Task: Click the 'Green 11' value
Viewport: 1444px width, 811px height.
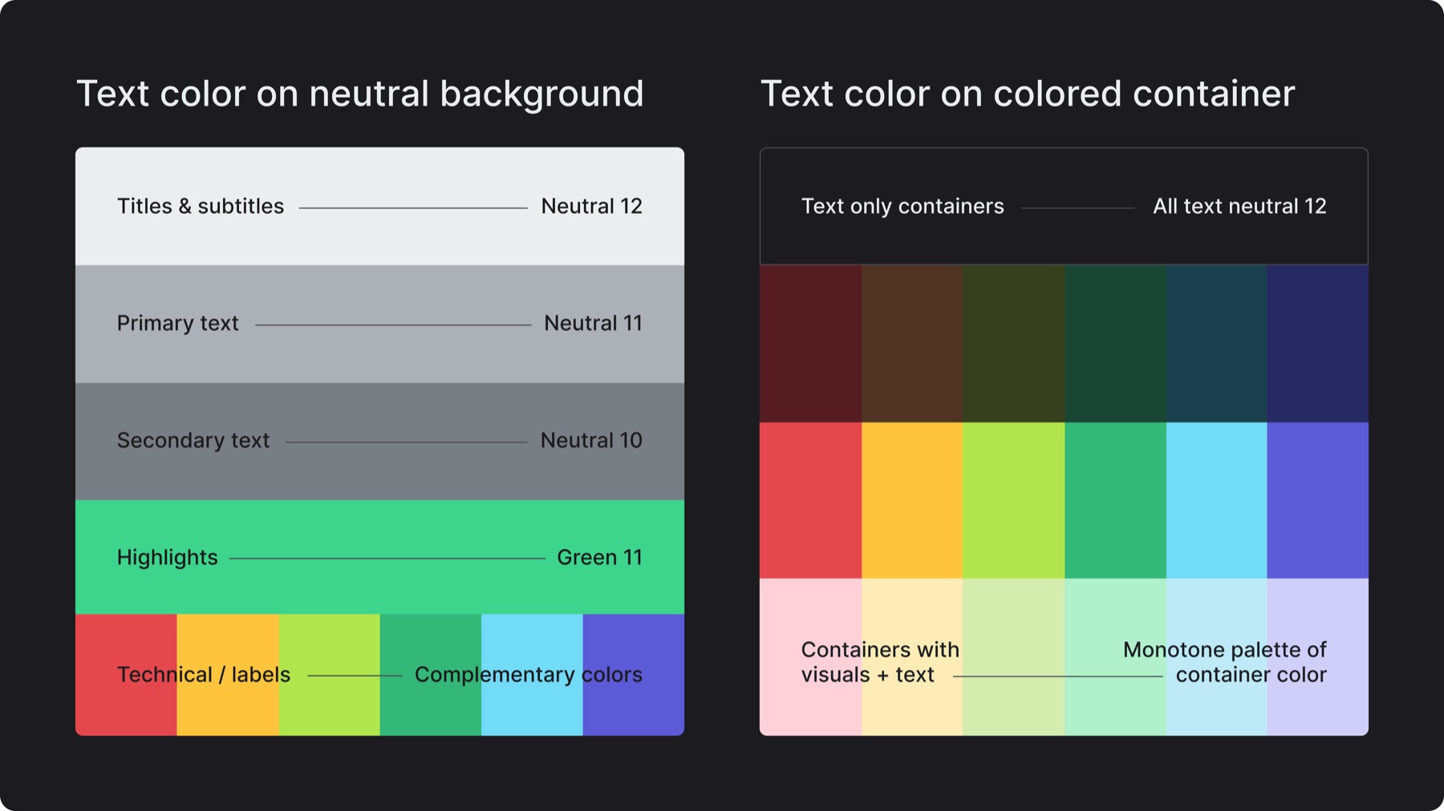Action: [x=600, y=557]
